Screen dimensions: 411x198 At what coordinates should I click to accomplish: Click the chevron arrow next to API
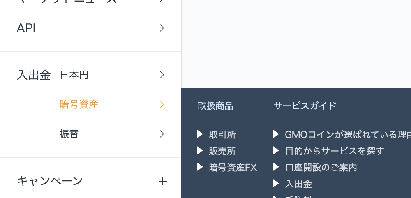click(x=162, y=28)
